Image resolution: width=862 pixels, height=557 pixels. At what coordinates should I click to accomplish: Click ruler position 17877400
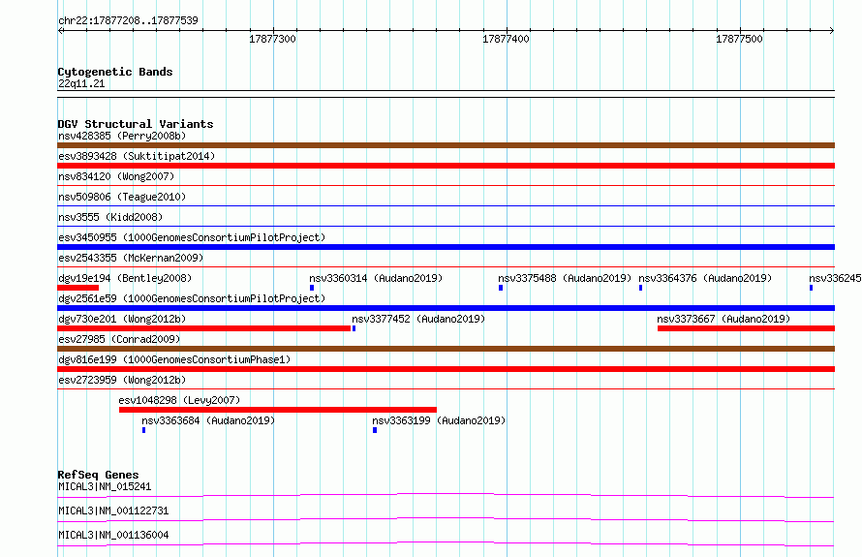(506, 39)
